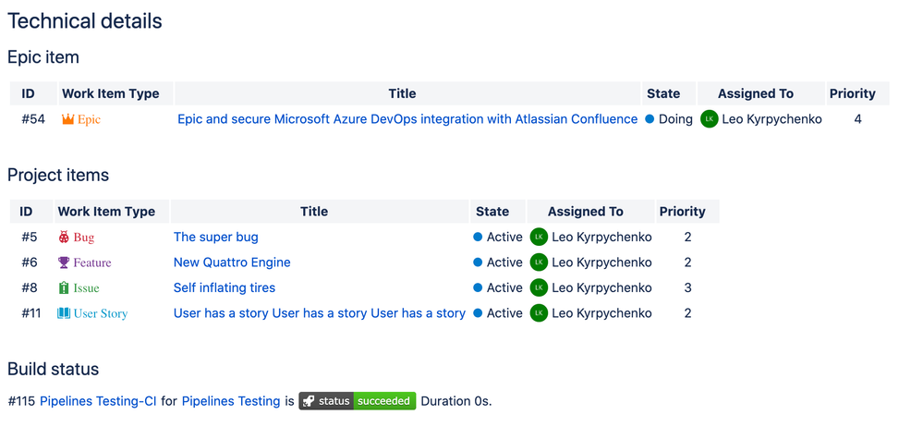Open the "New Quattro Engine" feature link
The image size is (923, 439).
click(x=232, y=262)
